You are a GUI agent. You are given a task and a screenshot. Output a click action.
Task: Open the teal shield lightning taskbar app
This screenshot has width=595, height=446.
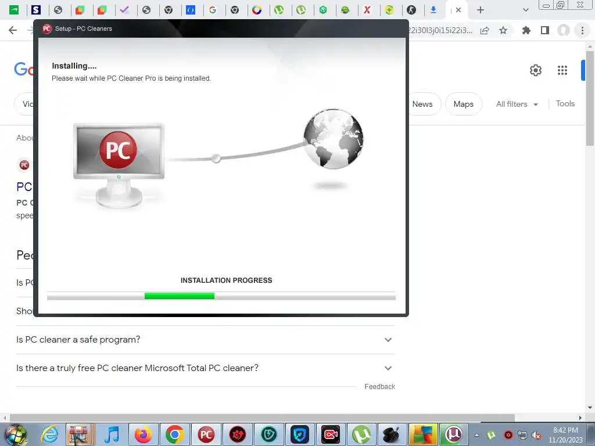(x=268, y=434)
